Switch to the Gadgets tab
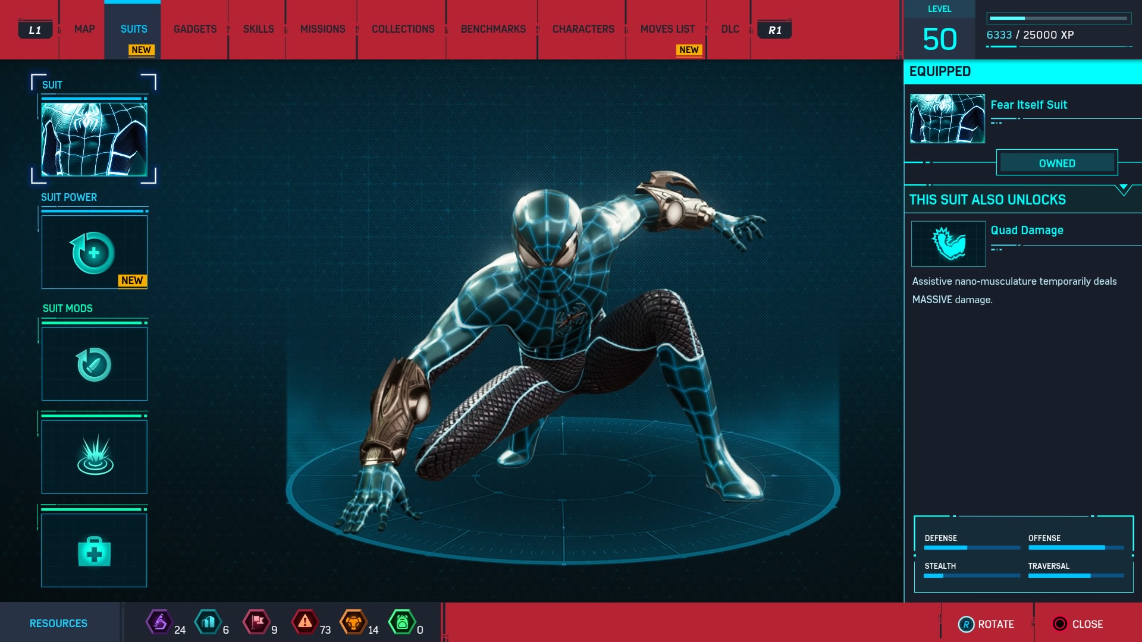Viewport: 1142px width, 642px height. 195,29
